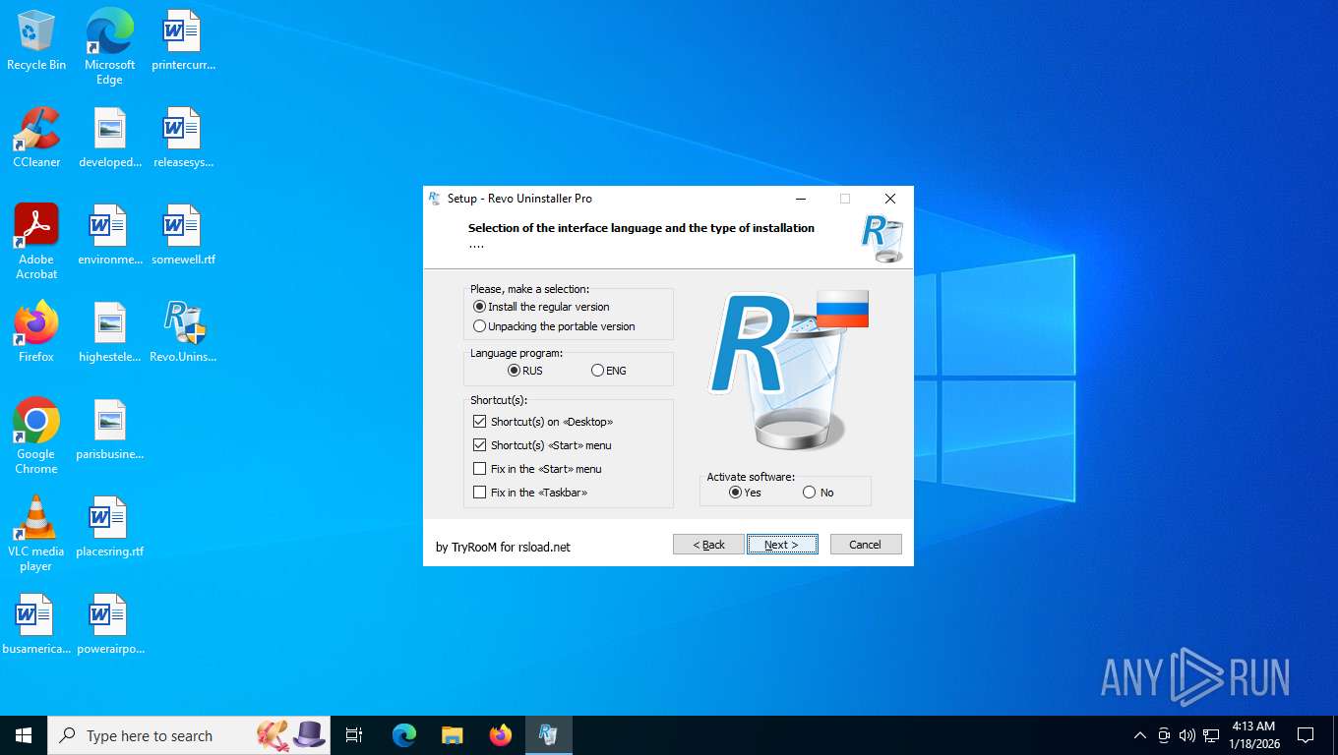Cancel the Revo Uninstaller setup

[x=866, y=545]
